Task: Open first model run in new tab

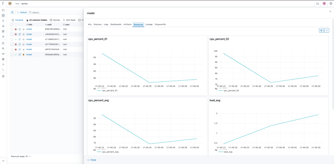Action: pyautogui.click(x=19, y=29)
